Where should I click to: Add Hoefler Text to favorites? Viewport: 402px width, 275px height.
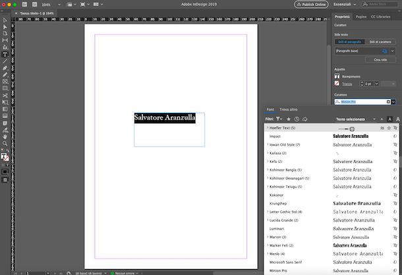pyautogui.click(x=389, y=128)
